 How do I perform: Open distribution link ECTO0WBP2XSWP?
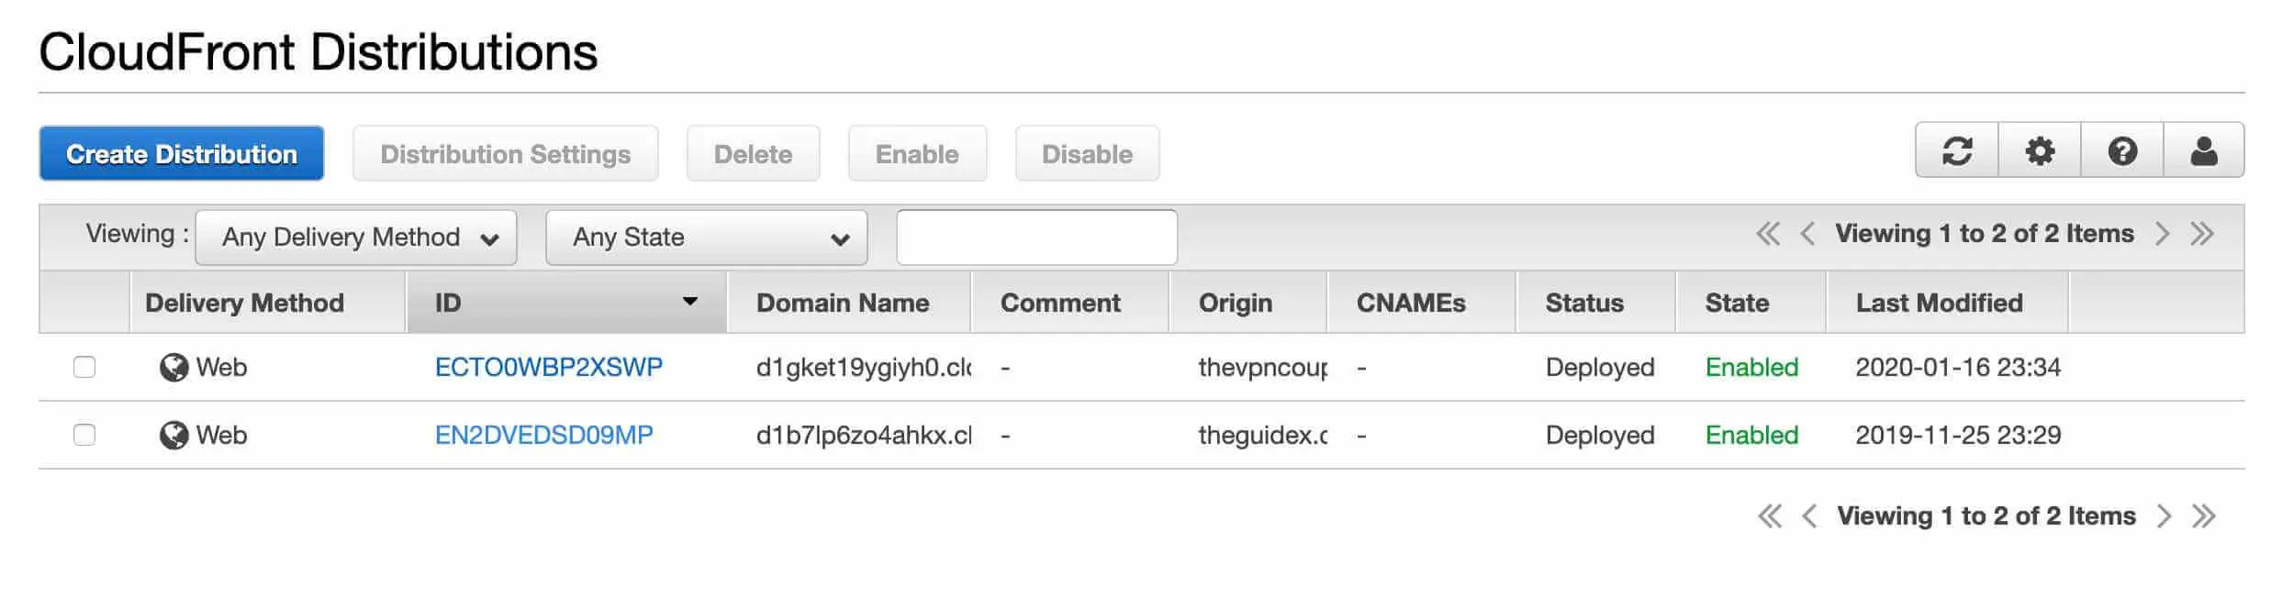[548, 367]
